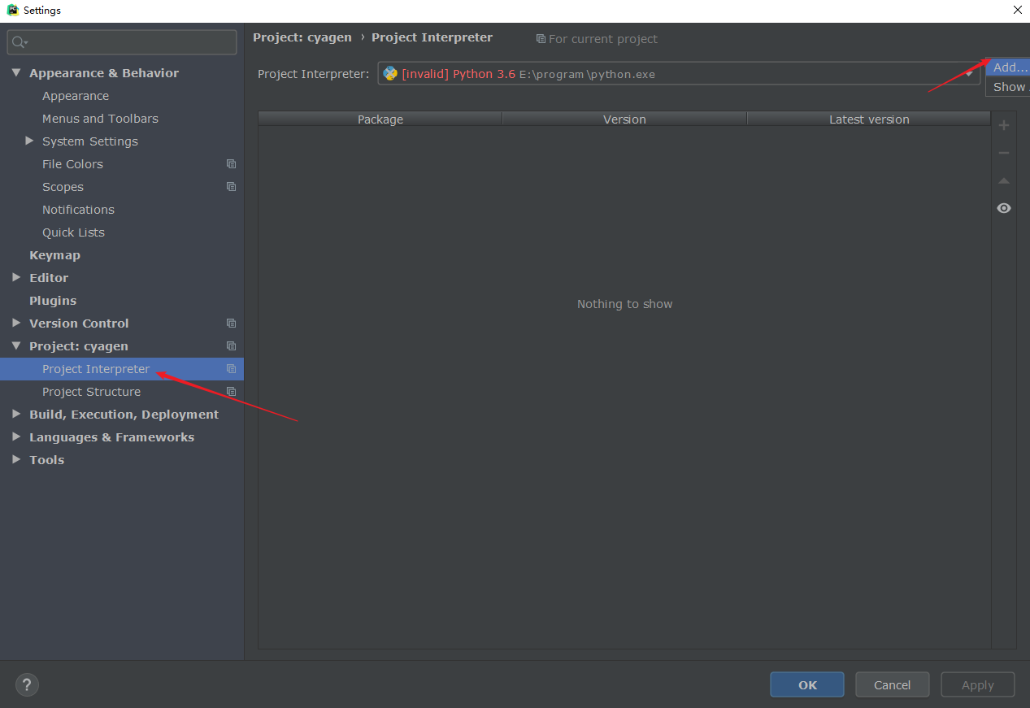Select Notifications settings item

click(x=78, y=210)
